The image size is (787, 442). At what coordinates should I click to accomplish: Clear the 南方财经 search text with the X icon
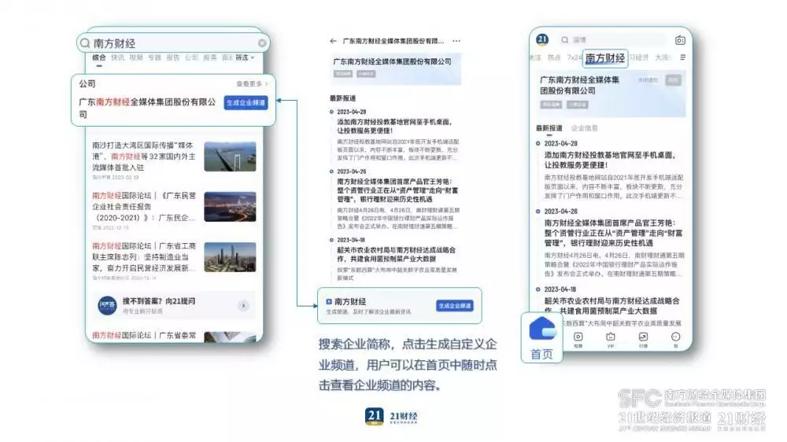pyautogui.click(x=262, y=43)
